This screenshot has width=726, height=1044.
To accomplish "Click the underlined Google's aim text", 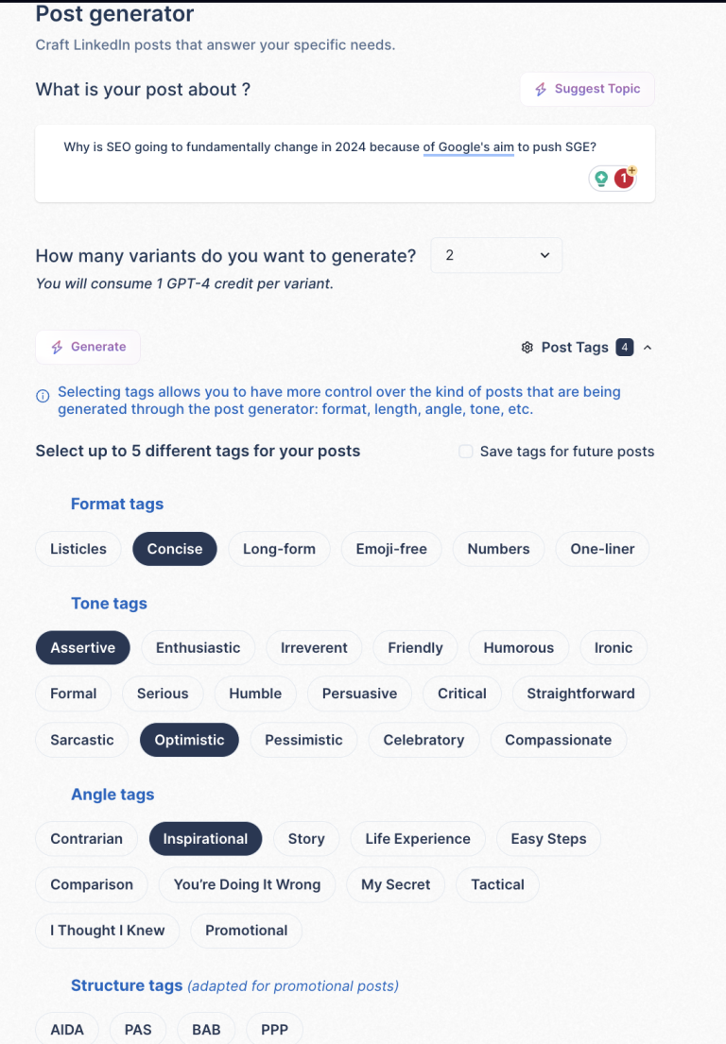I will [468, 147].
